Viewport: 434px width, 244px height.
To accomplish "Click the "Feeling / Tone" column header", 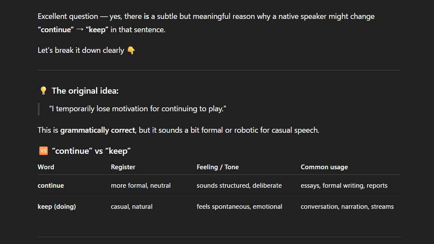I will pos(218,167).
